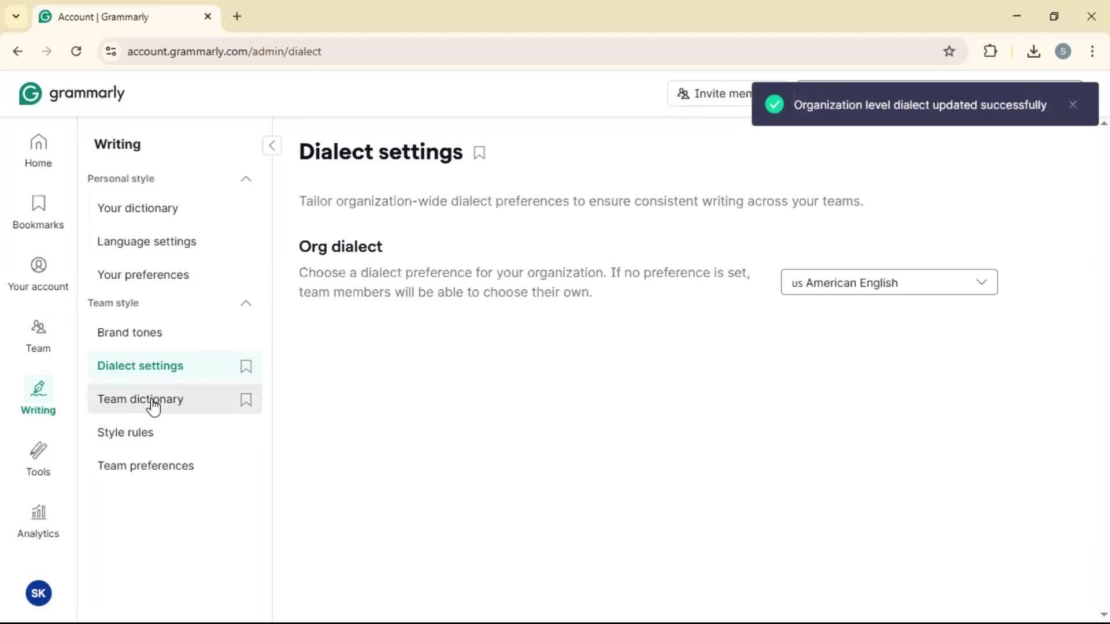The image size is (1110, 624).
Task: Toggle bookmark on Dialect settings sidebar item
Action: [246, 366]
